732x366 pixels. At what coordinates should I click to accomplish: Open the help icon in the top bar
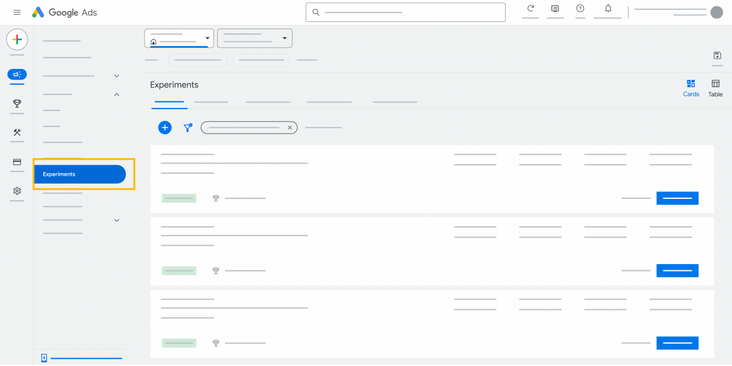tap(579, 10)
